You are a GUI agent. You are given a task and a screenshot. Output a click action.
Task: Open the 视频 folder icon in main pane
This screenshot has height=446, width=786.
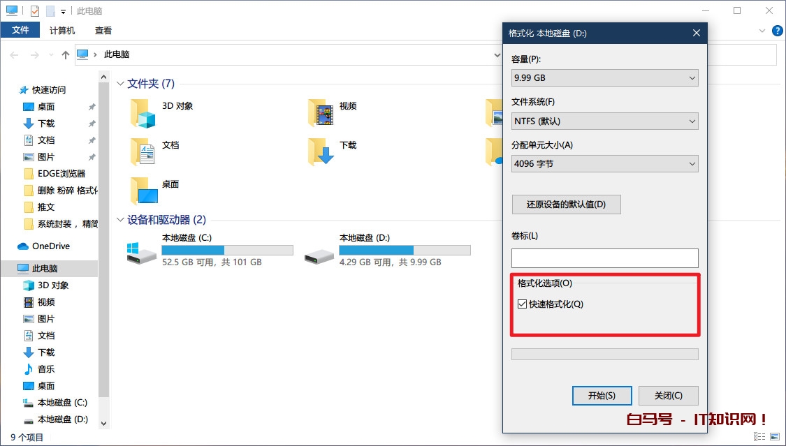(321, 113)
